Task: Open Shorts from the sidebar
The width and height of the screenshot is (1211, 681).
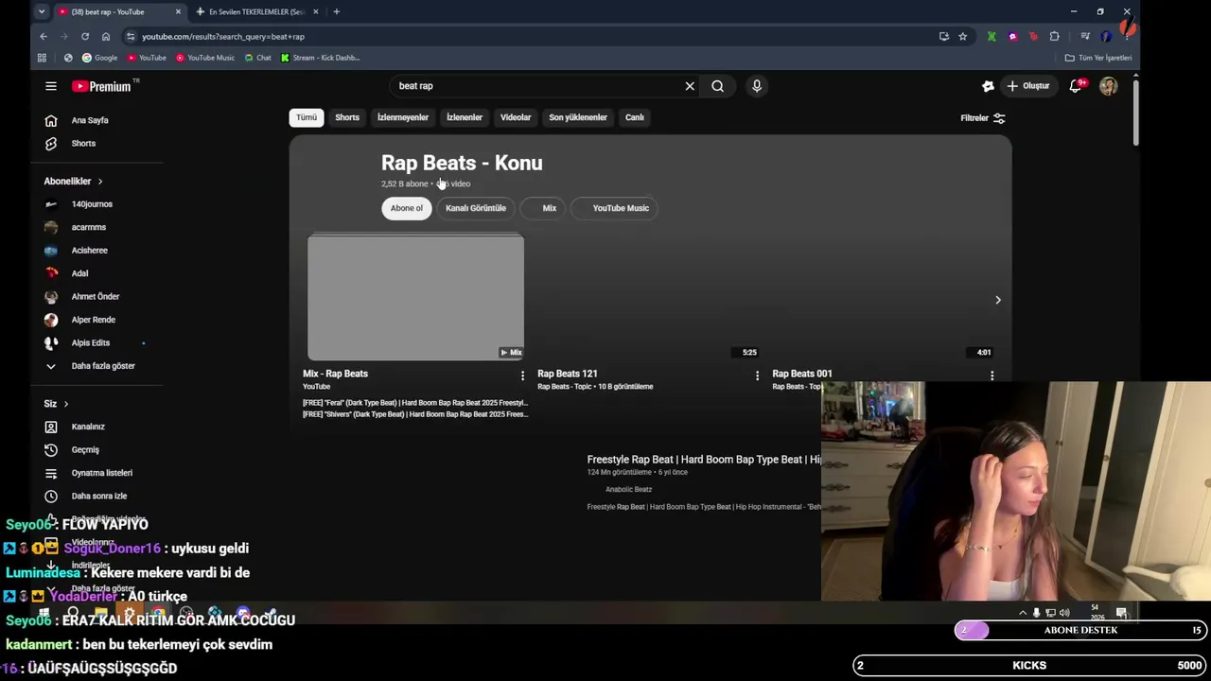Action: (x=83, y=143)
